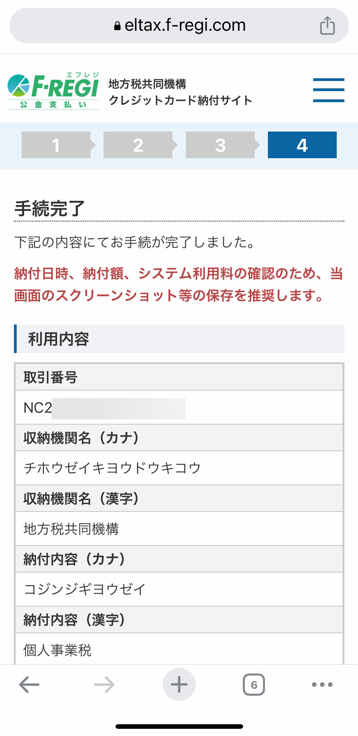This screenshot has width=358, height=736.
Task: Tap the 地方税共同機構 table value
Action: [71, 529]
